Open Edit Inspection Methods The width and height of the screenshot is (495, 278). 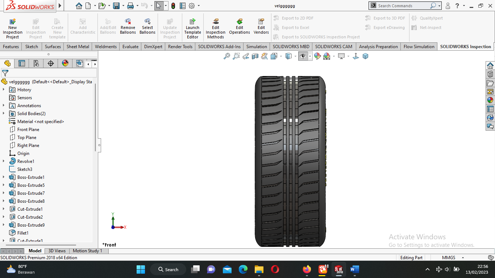pyautogui.click(x=216, y=29)
